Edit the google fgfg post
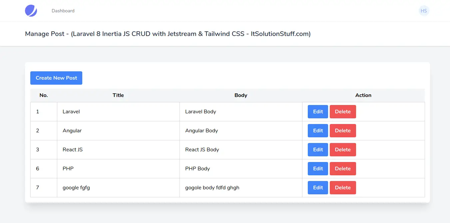The height and width of the screenshot is (223, 450). point(317,187)
